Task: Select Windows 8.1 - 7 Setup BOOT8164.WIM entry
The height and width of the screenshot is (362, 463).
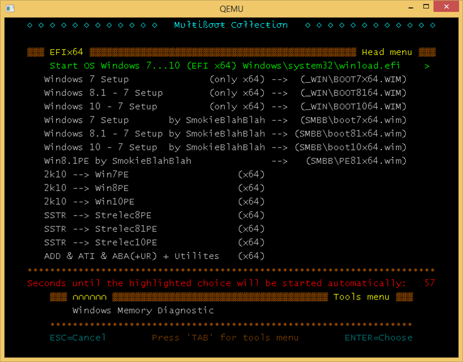Action: pyautogui.click(x=225, y=93)
